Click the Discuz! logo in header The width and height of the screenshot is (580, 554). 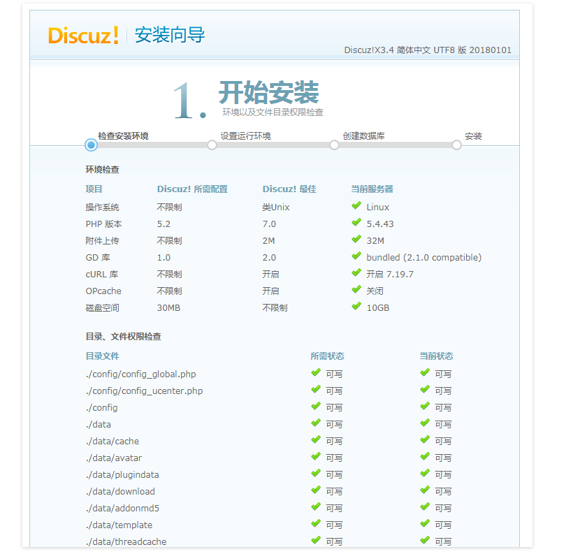point(83,35)
